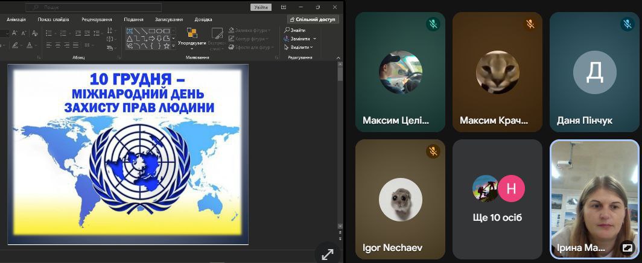Click the Спільний доступ button
Screen dimensions: 642x263
(x=313, y=19)
